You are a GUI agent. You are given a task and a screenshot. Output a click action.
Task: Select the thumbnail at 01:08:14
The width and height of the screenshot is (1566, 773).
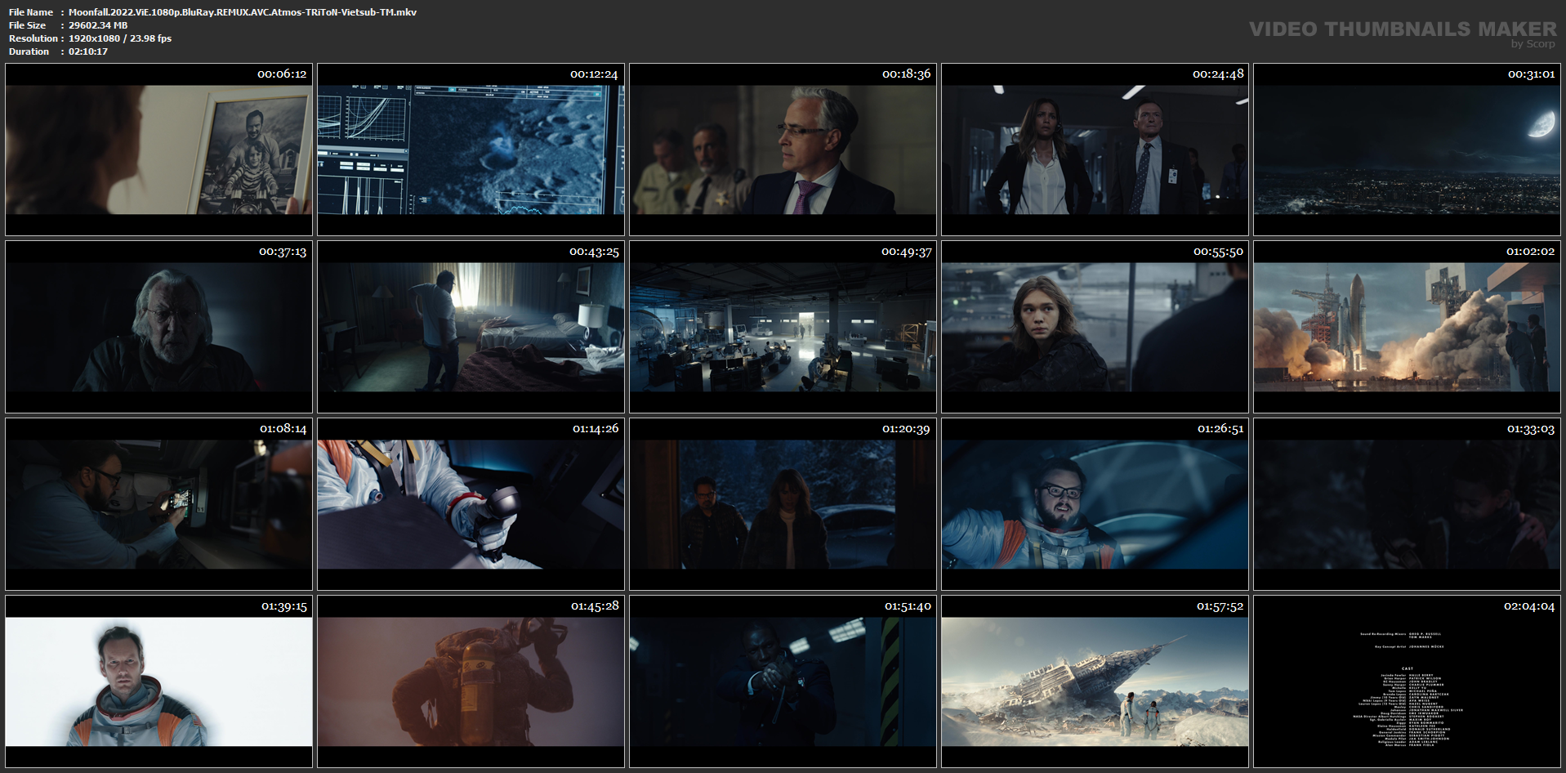pyautogui.click(x=158, y=504)
